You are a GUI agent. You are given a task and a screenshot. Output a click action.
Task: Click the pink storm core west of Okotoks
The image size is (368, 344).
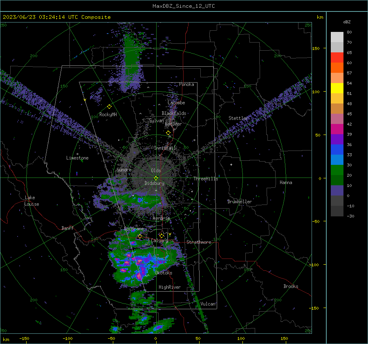coord(139,276)
